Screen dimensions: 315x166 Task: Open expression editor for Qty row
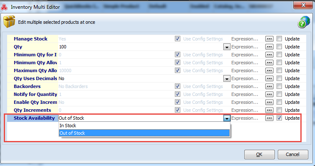(269, 47)
